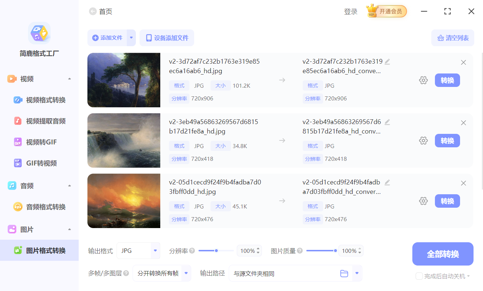Click the 全部转换 button
Image resolution: width=483 pixels, height=291 pixels.
(443, 254)
